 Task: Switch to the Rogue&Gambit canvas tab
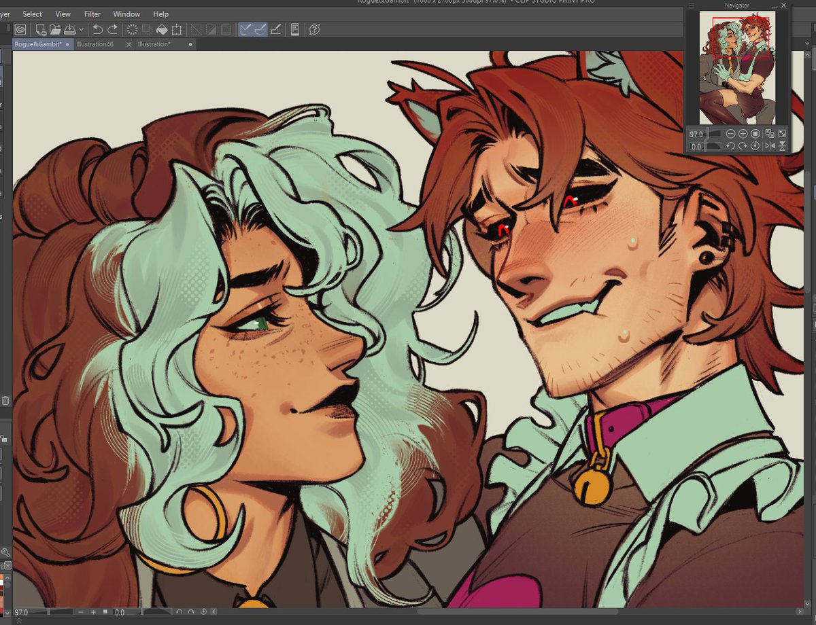pos(44,44)
